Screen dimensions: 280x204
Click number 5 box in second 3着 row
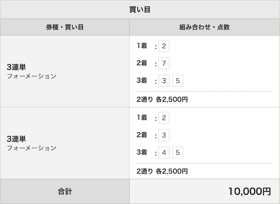point(178,152)
